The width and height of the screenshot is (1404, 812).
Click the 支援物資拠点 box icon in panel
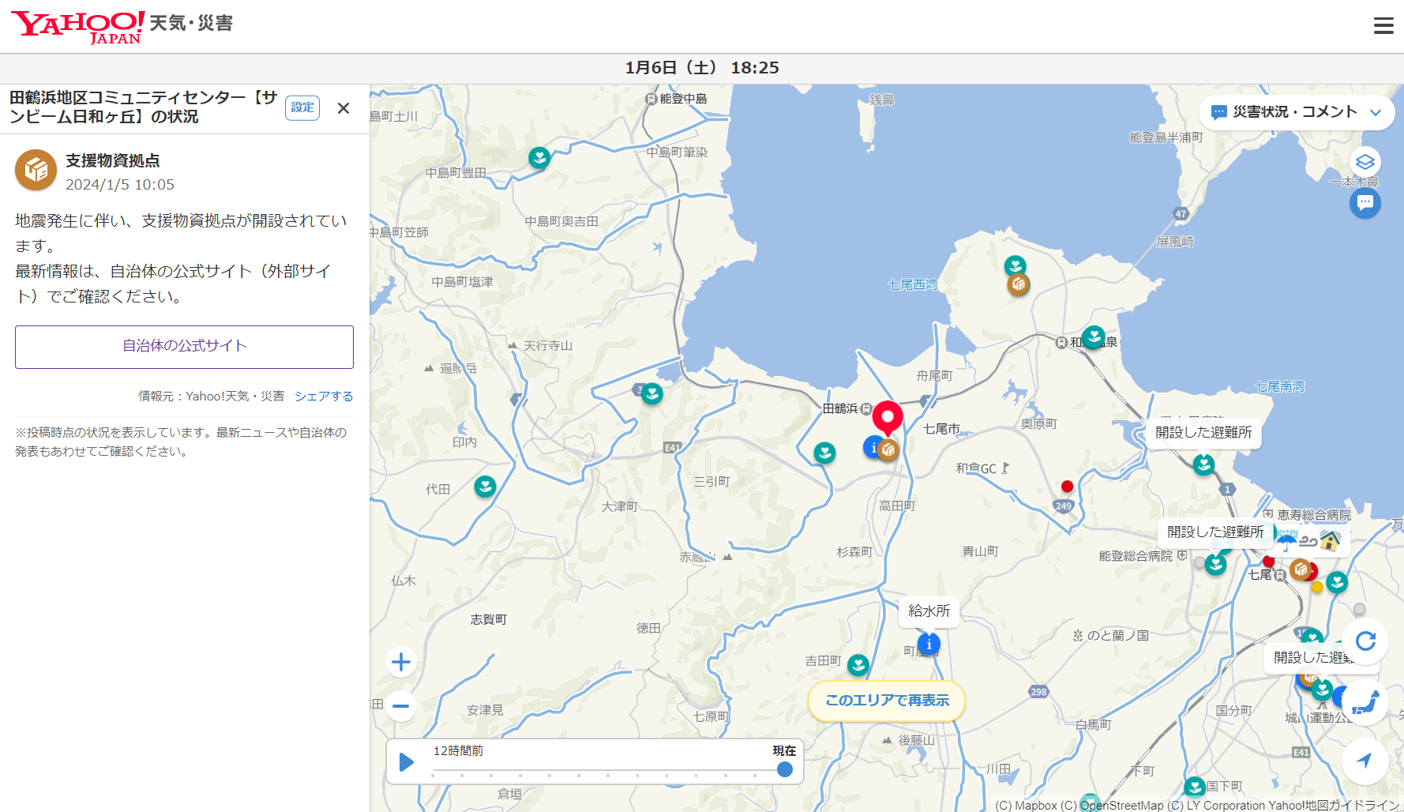pos(36,170)
